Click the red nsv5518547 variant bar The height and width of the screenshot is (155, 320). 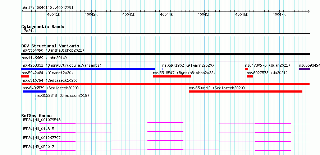click(x=172, y=76)
